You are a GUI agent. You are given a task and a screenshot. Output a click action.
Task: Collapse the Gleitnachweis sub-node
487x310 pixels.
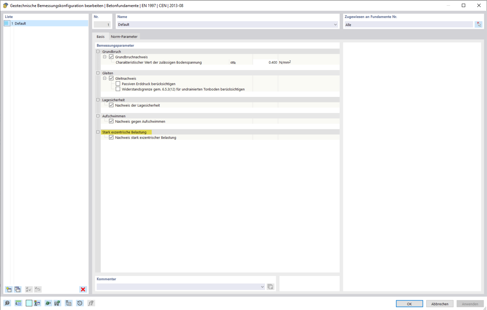tap(105, 79)
